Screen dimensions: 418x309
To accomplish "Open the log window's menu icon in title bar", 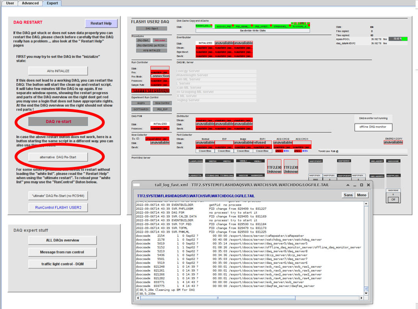I will 136,185.
